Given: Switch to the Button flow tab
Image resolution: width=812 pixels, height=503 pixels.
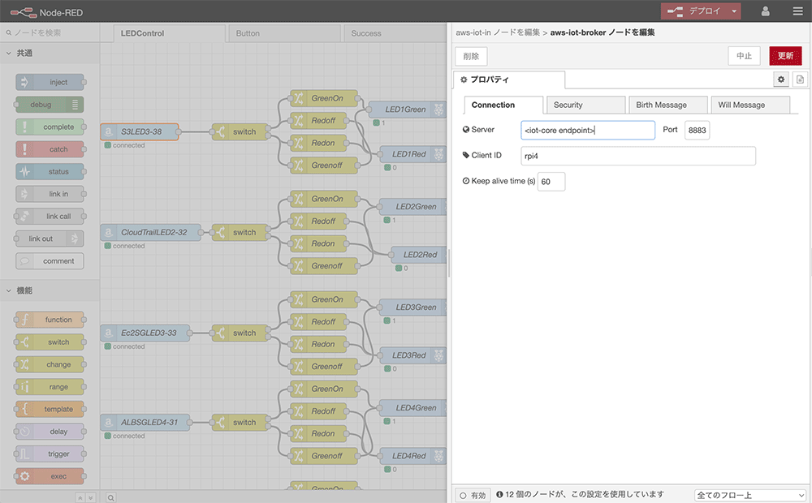Looking at the screenshot, I should [x=284, y=33].
